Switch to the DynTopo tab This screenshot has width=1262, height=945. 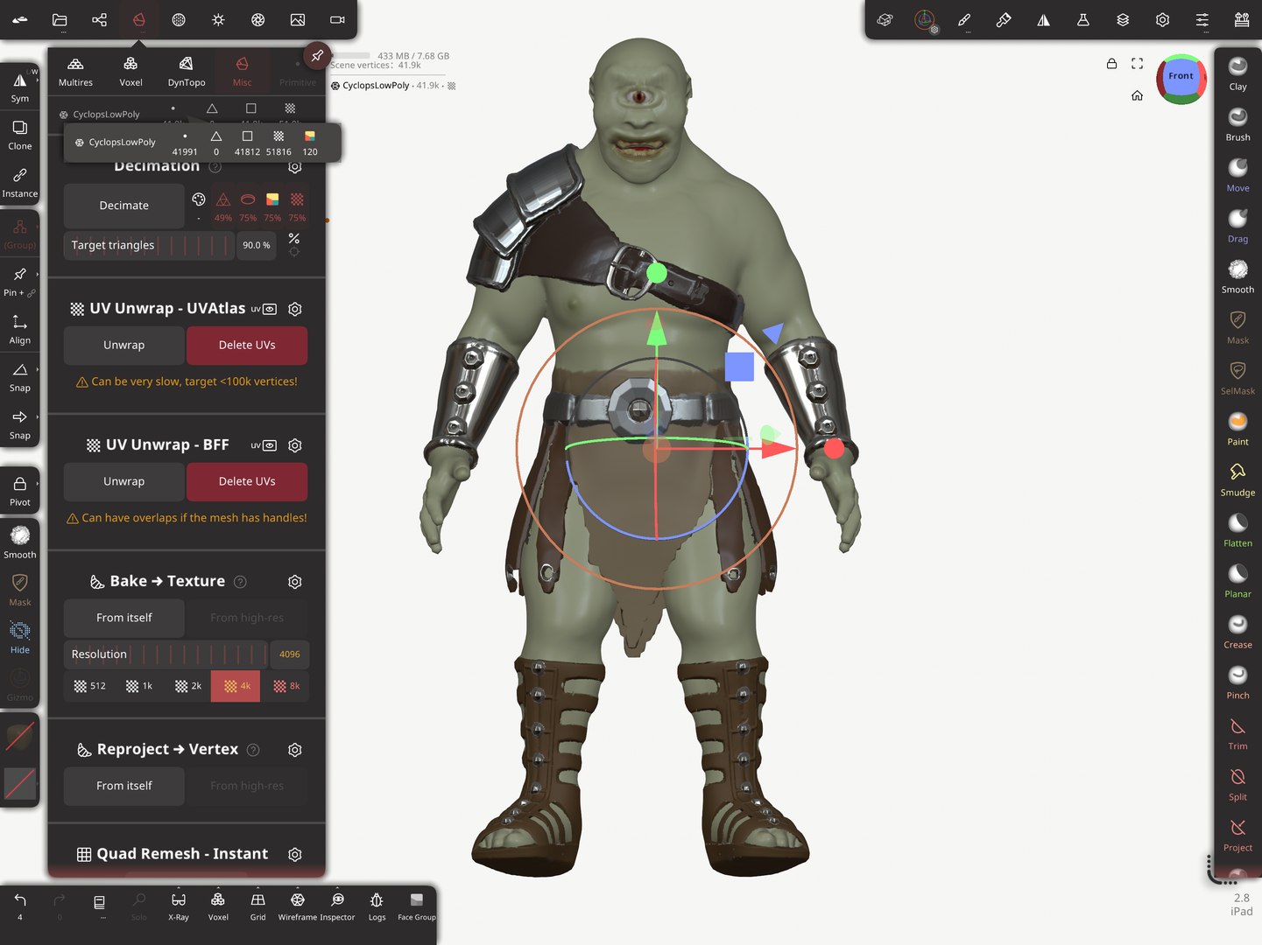187,72
